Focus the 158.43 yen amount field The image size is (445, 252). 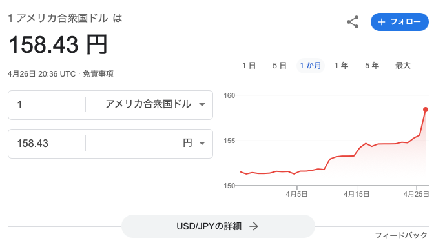tap(47, 143)
